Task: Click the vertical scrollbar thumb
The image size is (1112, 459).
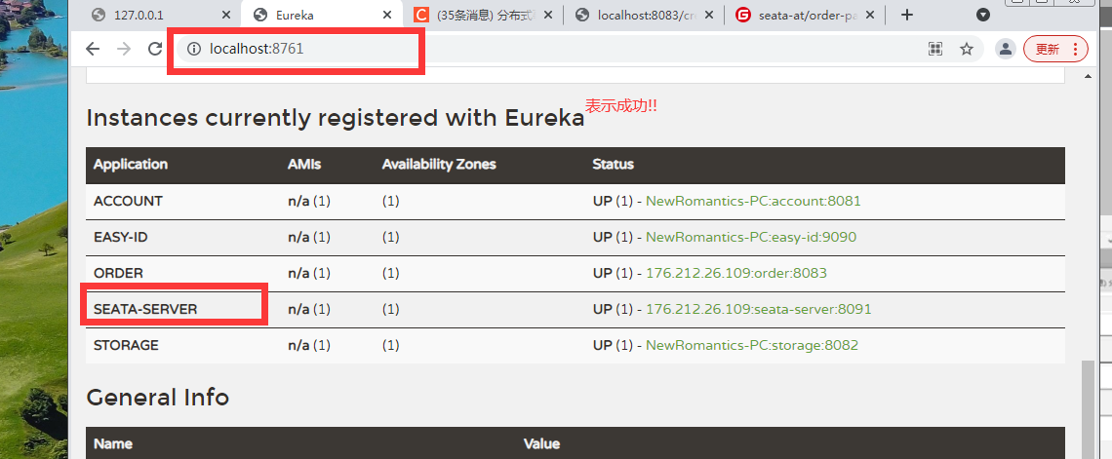Action: pos(1088,409)
